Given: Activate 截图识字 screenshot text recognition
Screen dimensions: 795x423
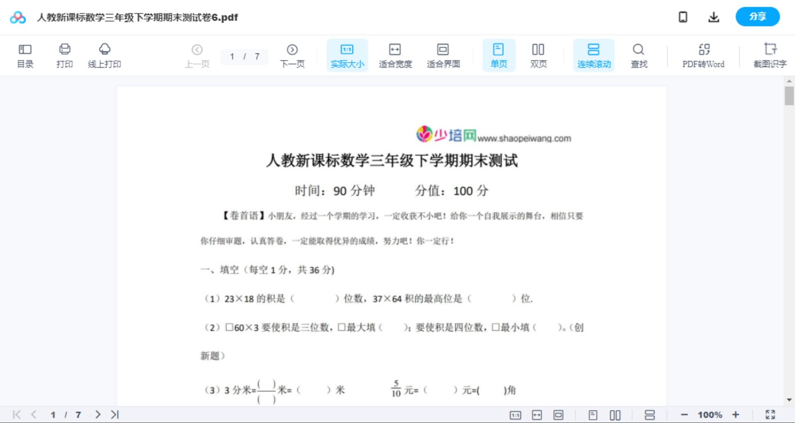Looking at the screenshot, I should pos(771,54).
